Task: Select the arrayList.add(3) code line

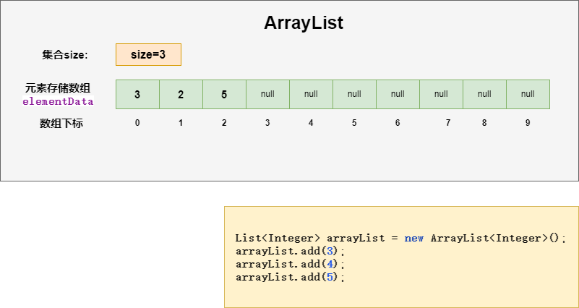Action: click(290, 252)
